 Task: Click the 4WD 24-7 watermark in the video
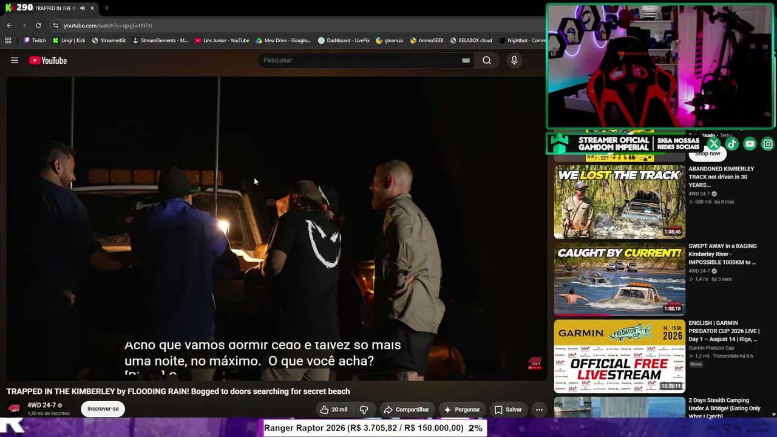pyautogui.click(x=534, y=364)
